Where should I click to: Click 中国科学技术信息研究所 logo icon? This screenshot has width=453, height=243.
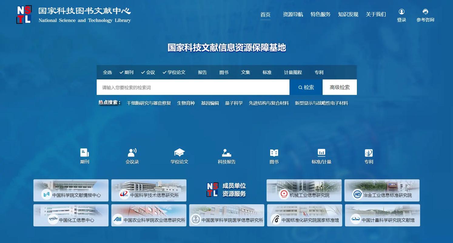[124, 194]
